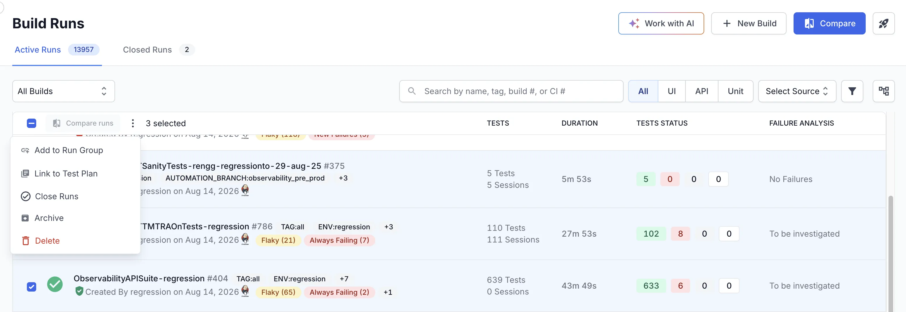Open the three-dot bulk actions menu

pos(133,123)
